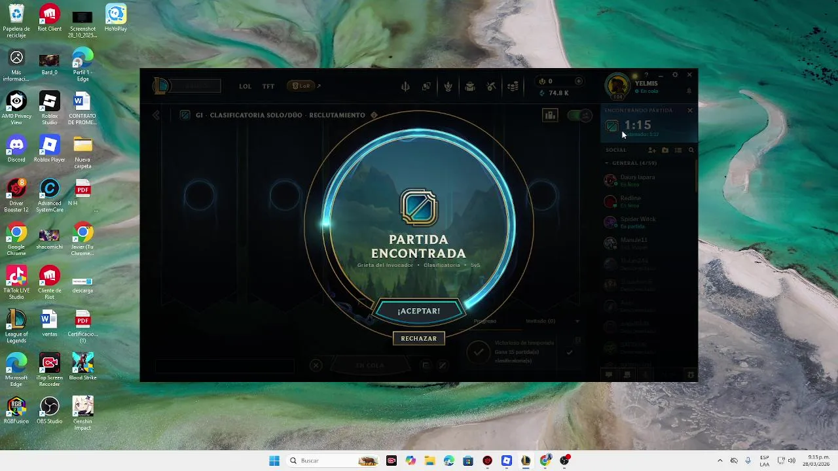Switch to the TFT tab
The height and width of the screenshot is (471, 838).
268,86
